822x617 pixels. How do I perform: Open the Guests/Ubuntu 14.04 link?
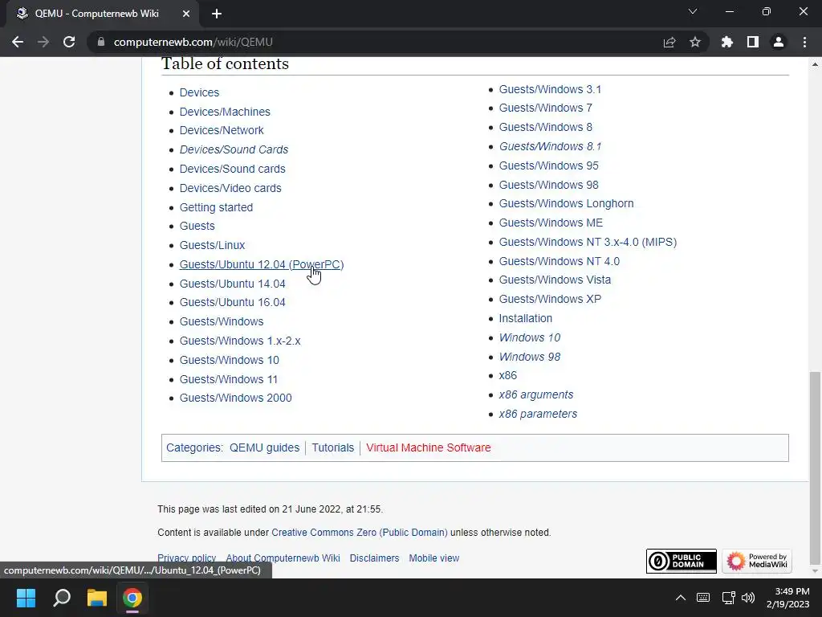(232, 284)
